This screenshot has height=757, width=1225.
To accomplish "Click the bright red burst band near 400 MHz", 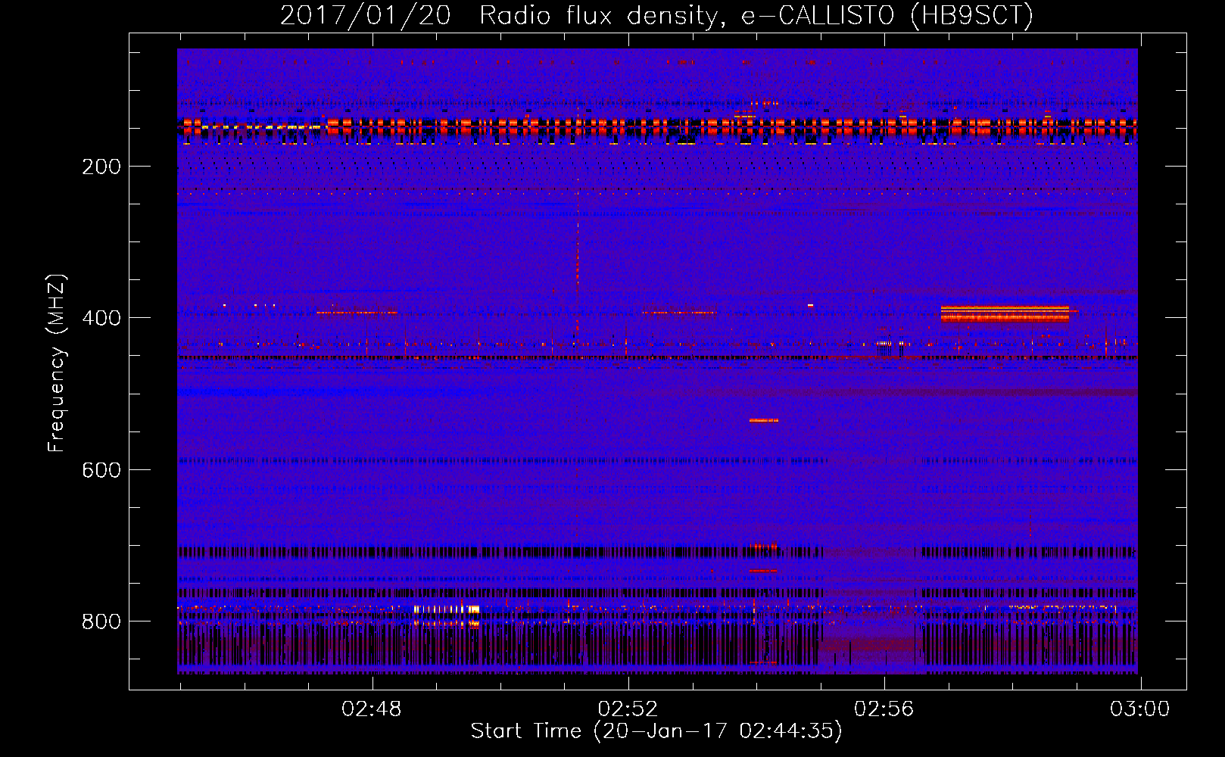I will pos(1005,313).
